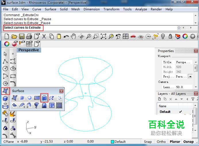Click the Surface tools icon in left sidebar
Screen dimensions: 199x146
tap(5, 91)
